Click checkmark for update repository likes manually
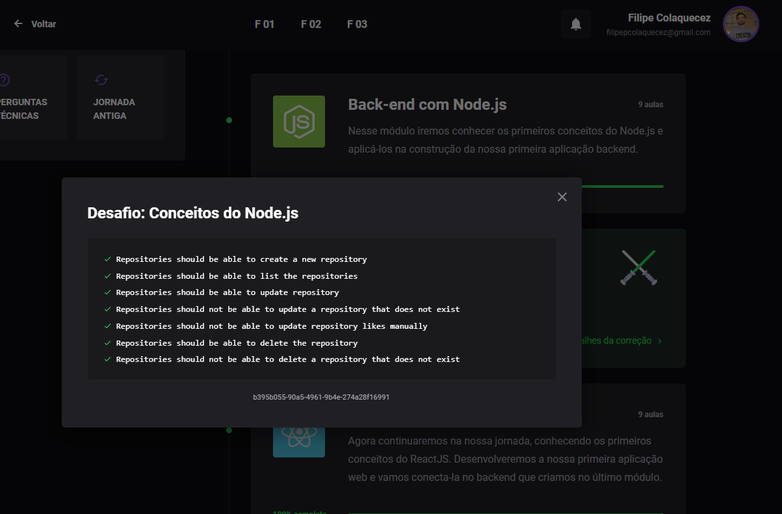The height and width of the screenshot is (514, 782). [x=108, y=326]
